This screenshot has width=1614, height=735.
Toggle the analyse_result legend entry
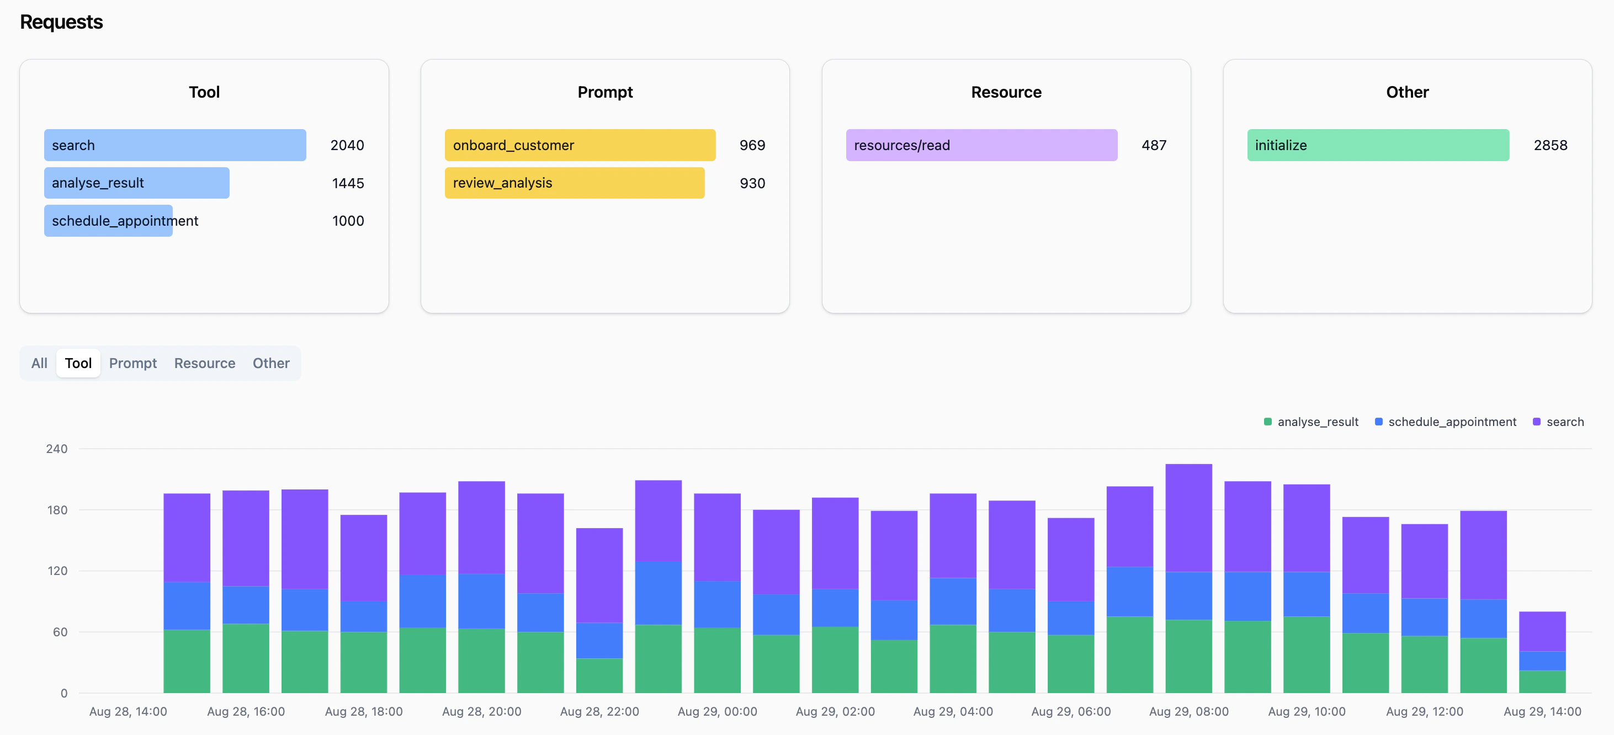[x=1318, y=422]
